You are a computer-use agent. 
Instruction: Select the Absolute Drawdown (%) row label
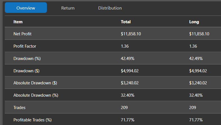coord(36,95)
